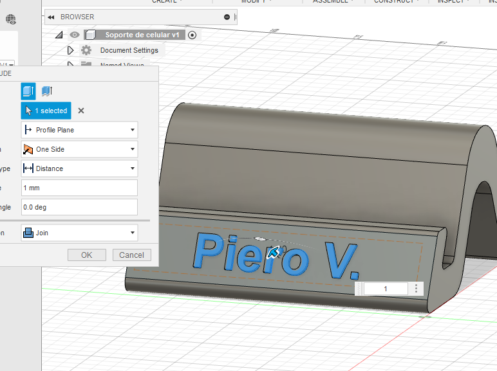Click the Browser panel resize handle bar
Viewport: 497px width, 371px height.
tap(235, 17)
